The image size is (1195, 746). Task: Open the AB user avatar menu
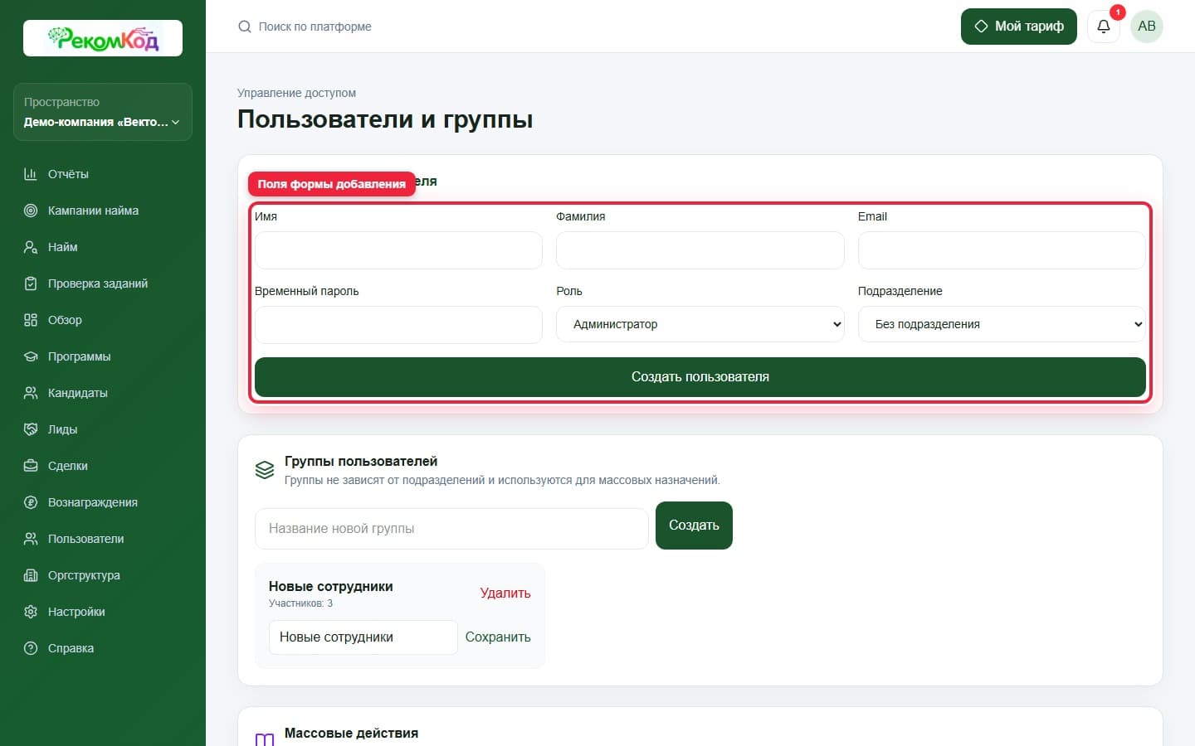[x=1147, y=27]
